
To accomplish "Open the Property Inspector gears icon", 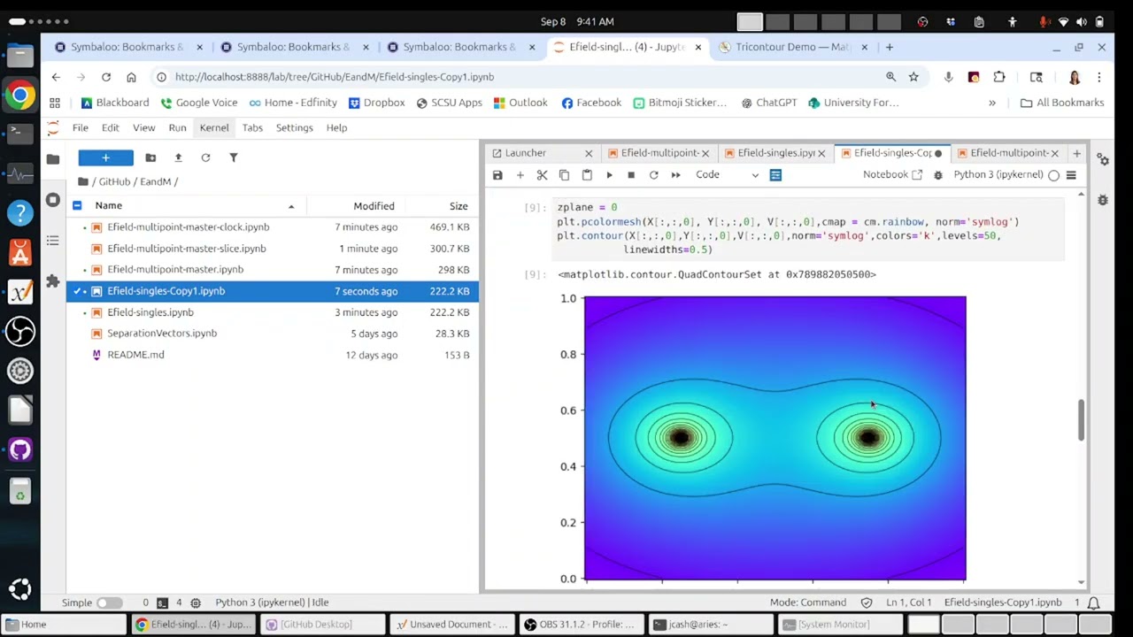I will pyautogui.click(x=1103, y=159).
